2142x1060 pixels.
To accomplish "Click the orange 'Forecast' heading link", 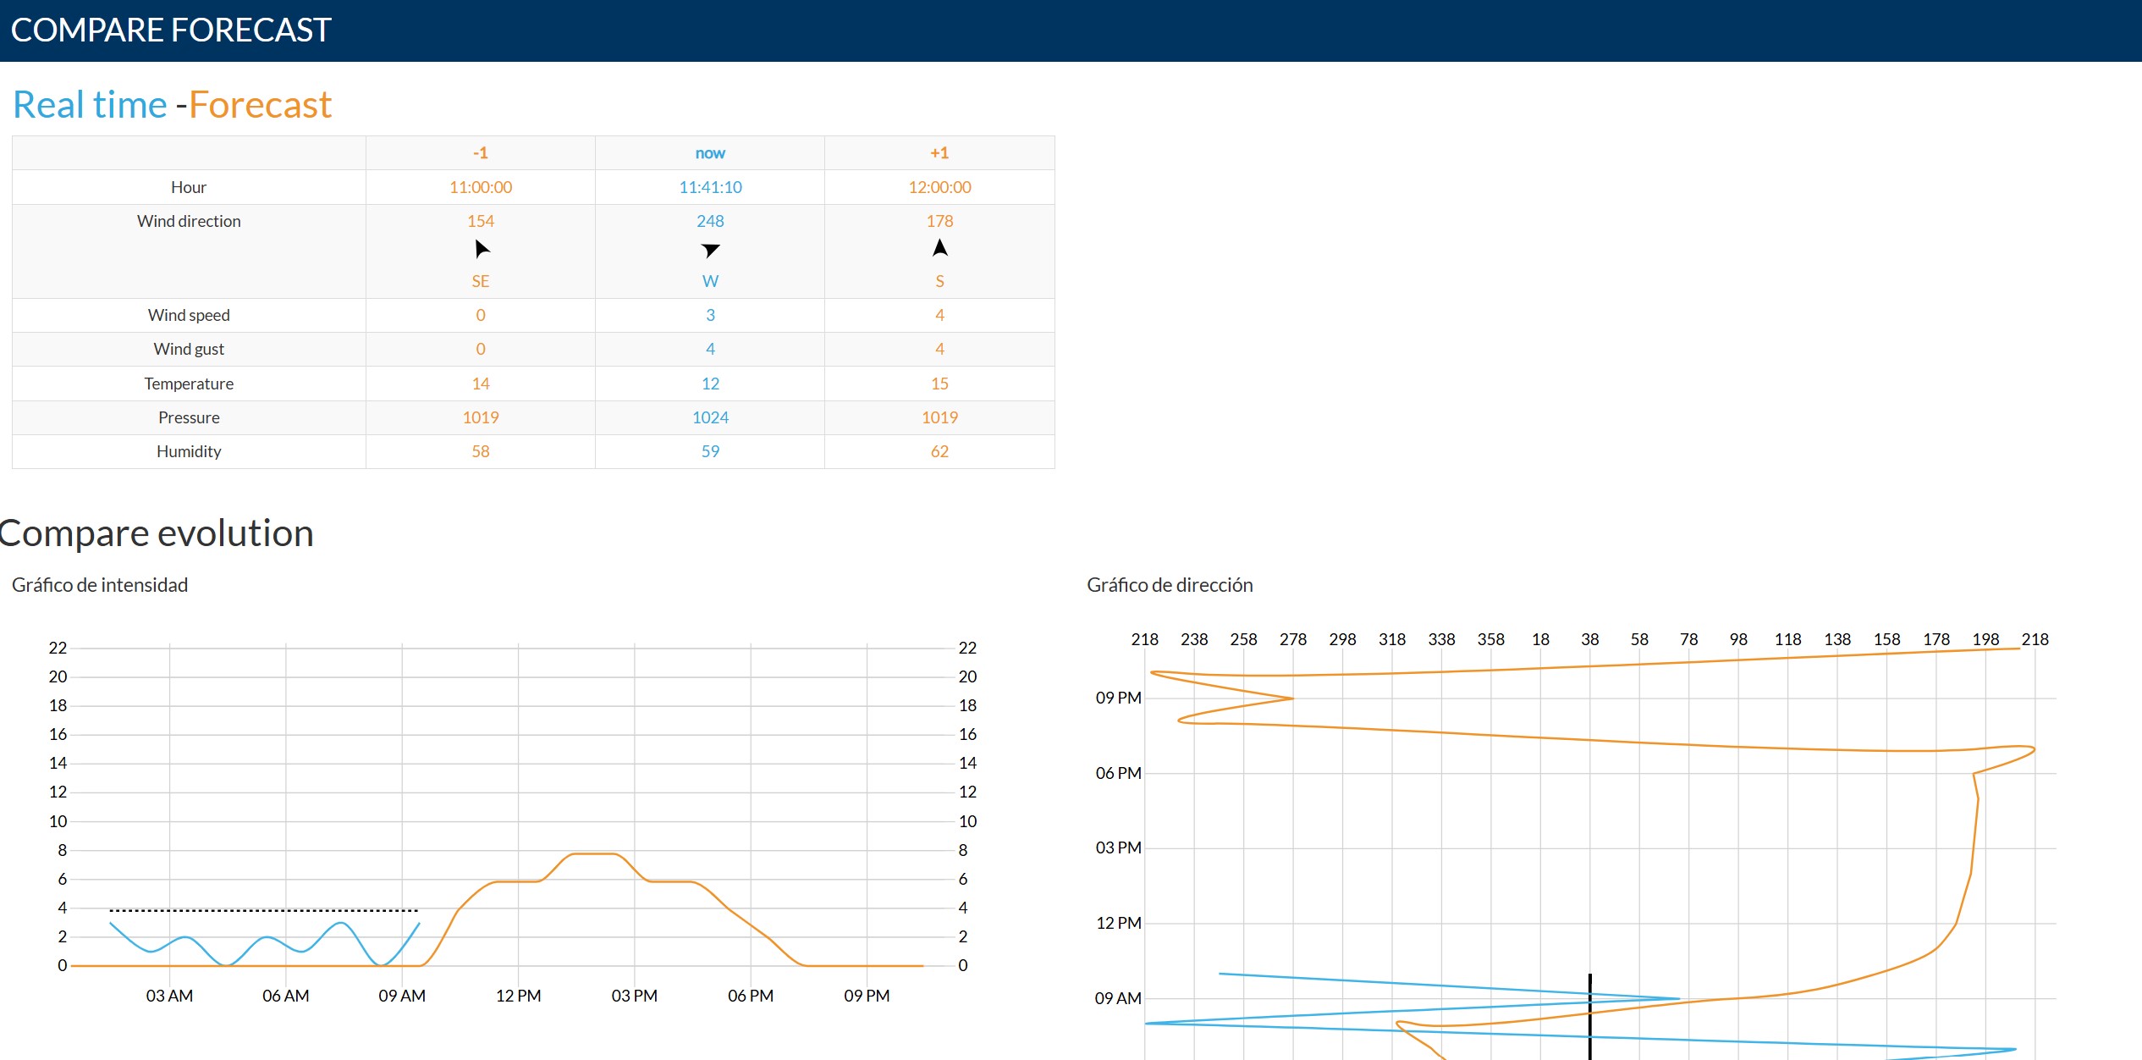I will [x=260, y=105].
